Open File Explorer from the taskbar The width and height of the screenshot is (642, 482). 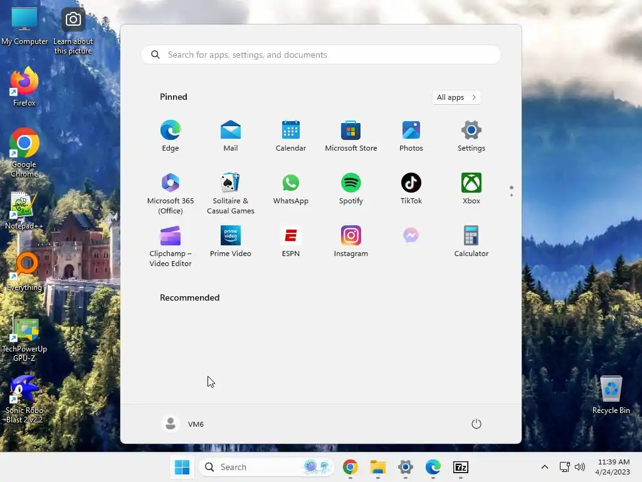[x=378, y=467]
